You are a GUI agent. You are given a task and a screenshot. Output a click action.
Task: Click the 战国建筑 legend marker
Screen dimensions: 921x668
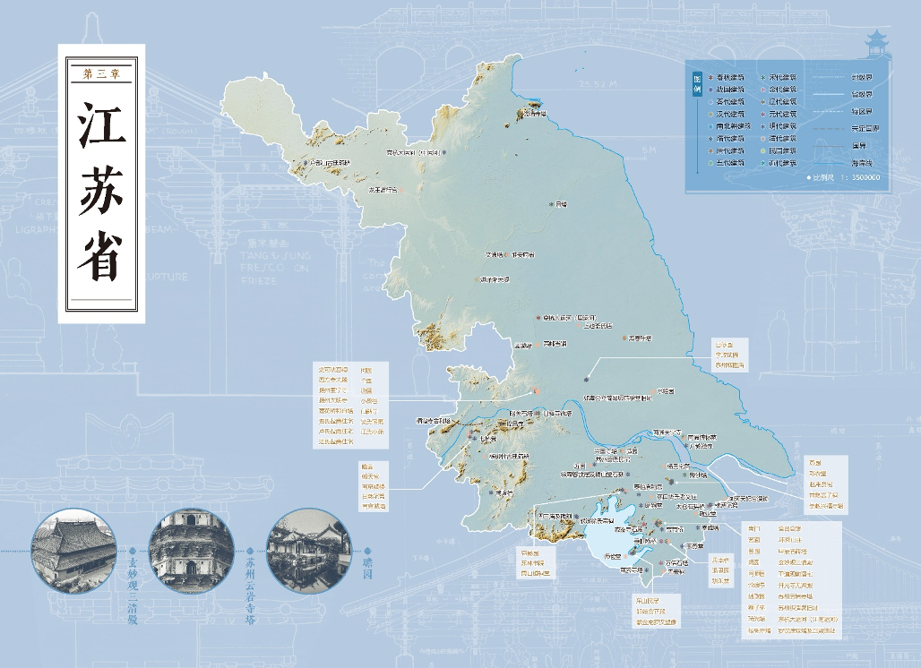(x=710, y=90)
